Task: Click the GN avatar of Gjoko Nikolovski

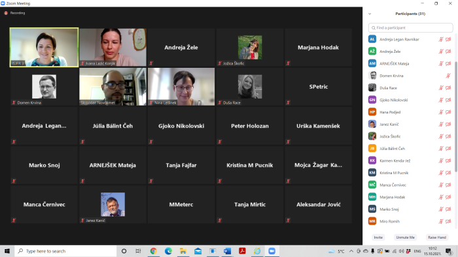Action: [372, 100]
